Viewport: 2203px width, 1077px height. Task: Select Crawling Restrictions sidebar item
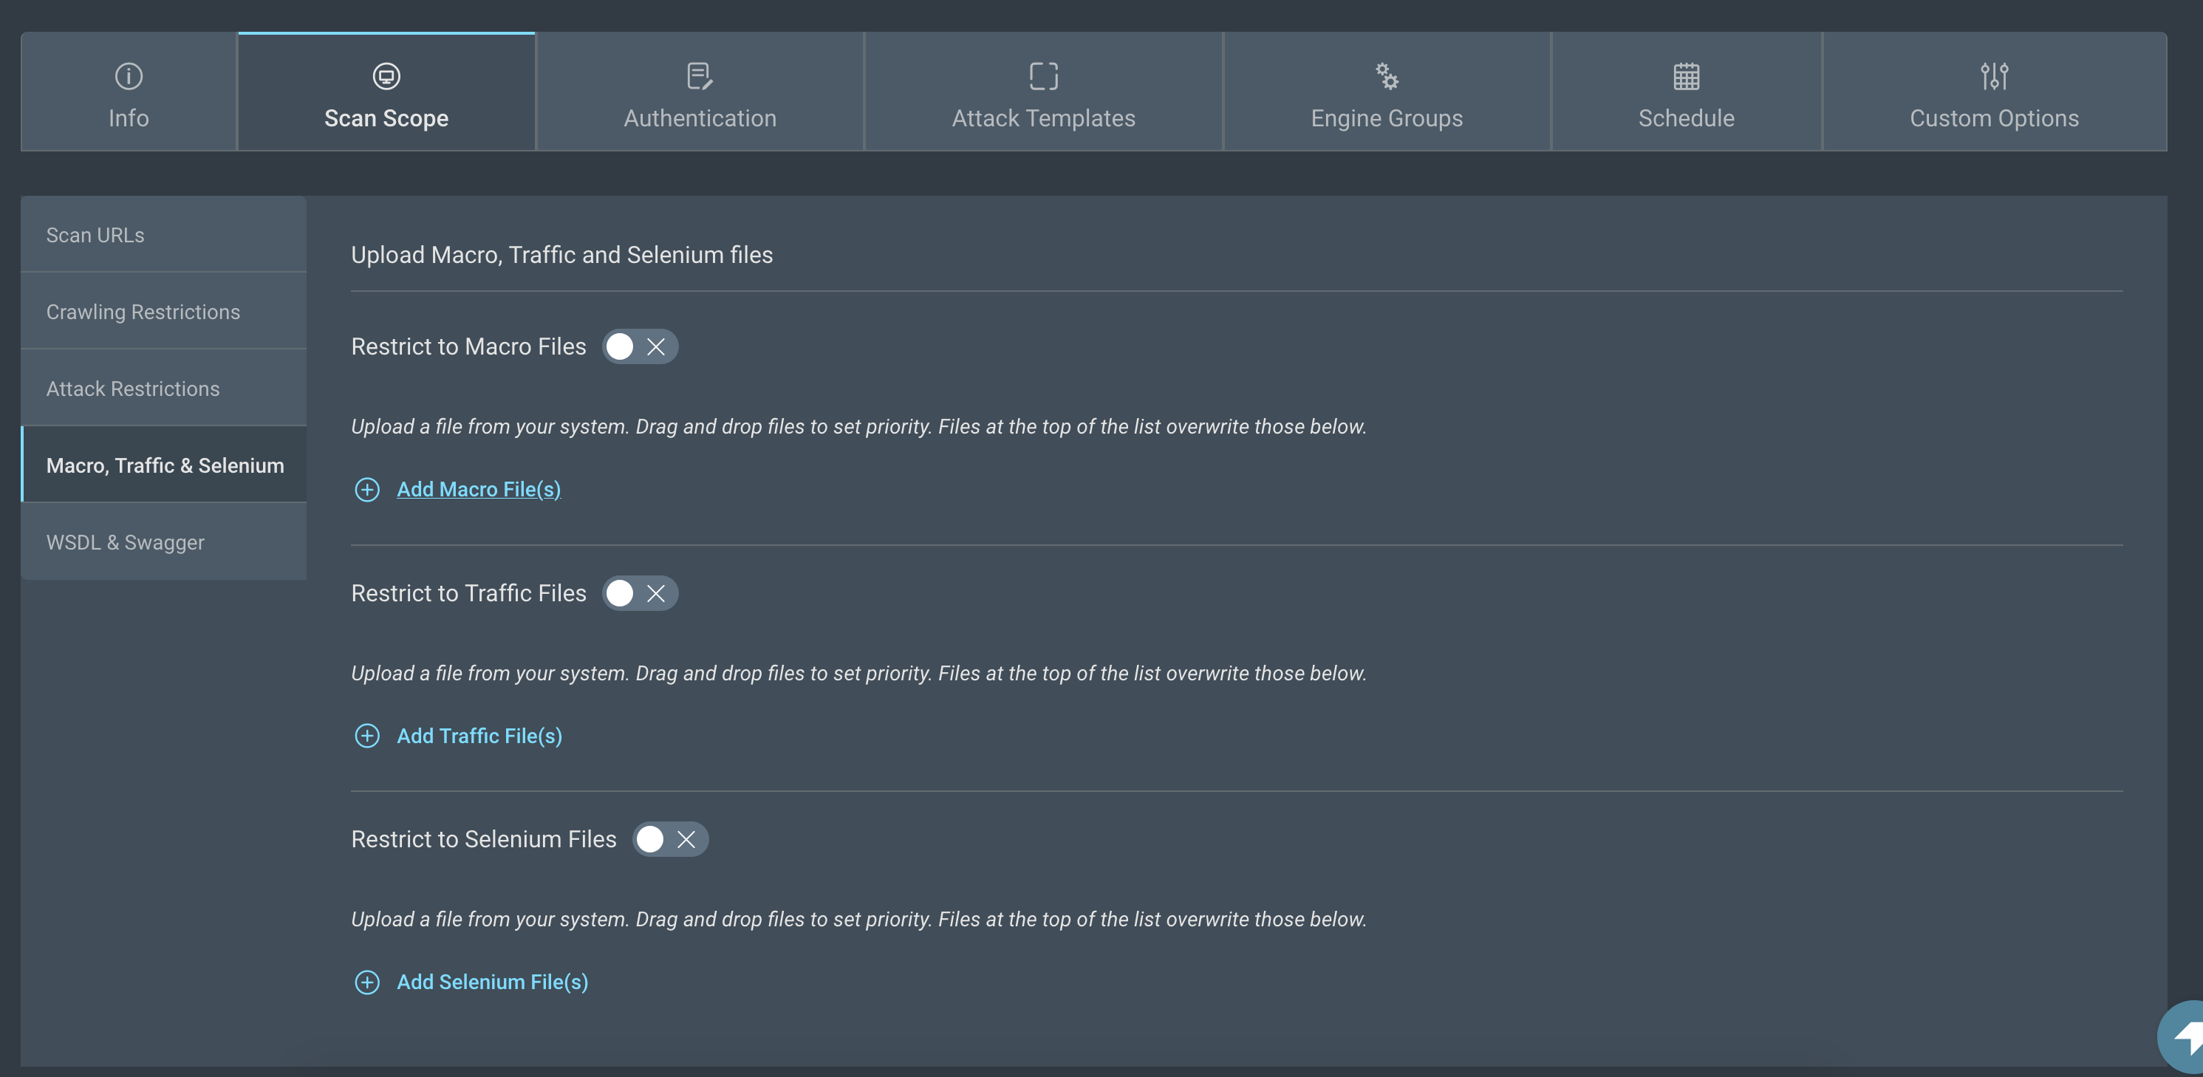[x=143, y=312]
